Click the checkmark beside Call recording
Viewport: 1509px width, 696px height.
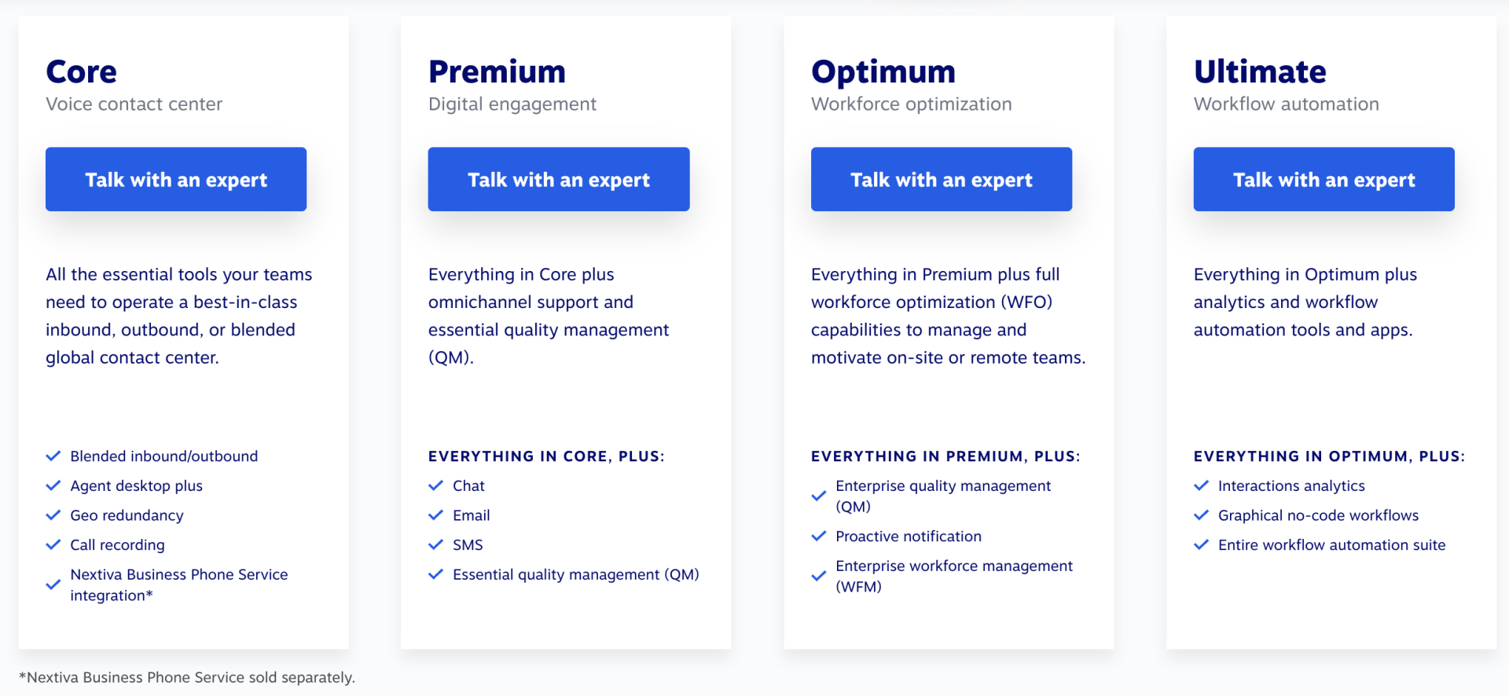coord(53,545)
